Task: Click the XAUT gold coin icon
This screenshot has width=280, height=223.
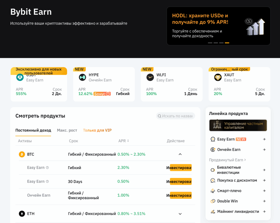Action: [x=218, y=77]
